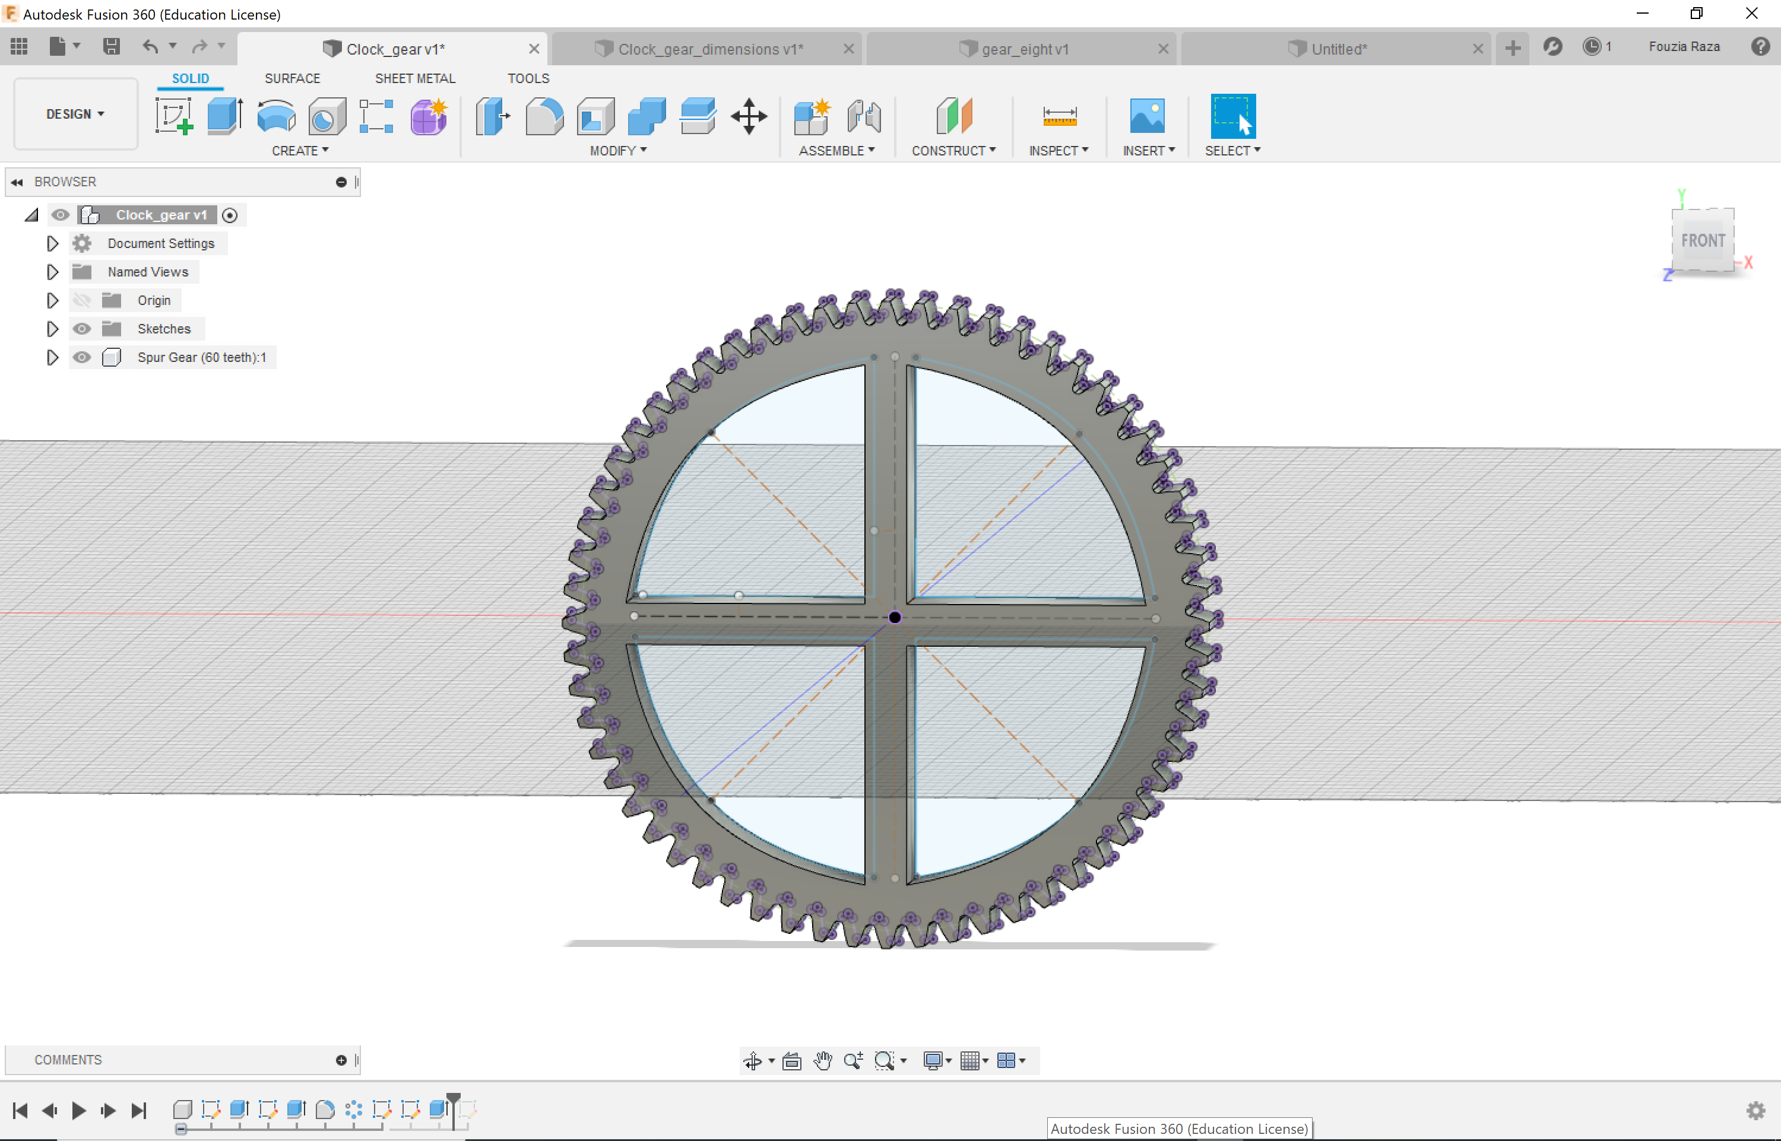
Task: Toggle visibility of Clock_gear v1 root
Action: pos(60,215)
